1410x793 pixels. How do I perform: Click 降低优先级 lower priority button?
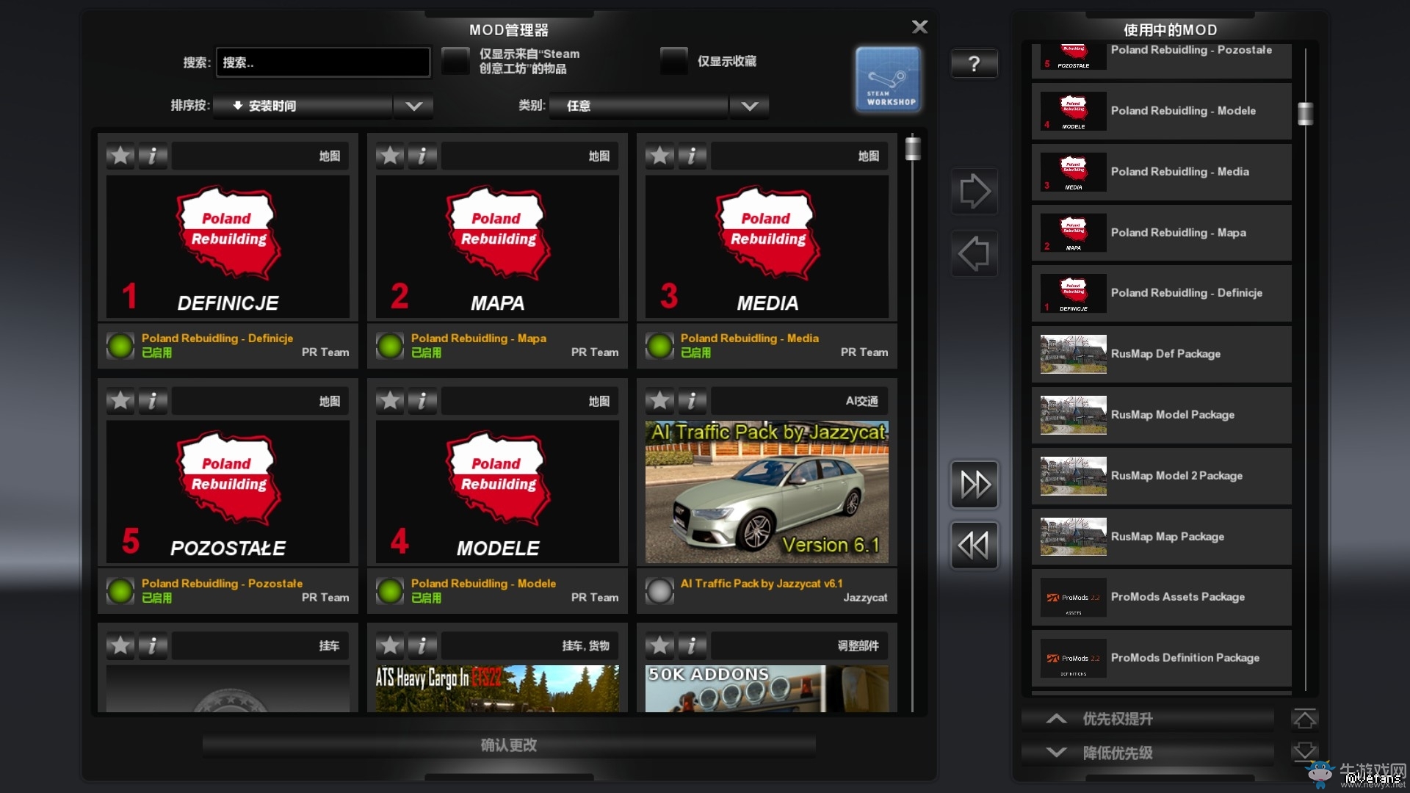tap(1148, 753)
